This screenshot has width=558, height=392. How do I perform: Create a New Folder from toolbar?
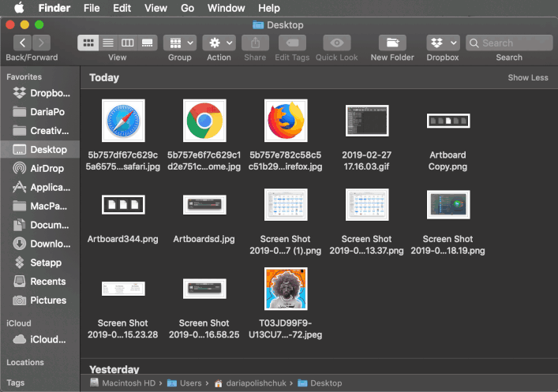pos(392,43)
